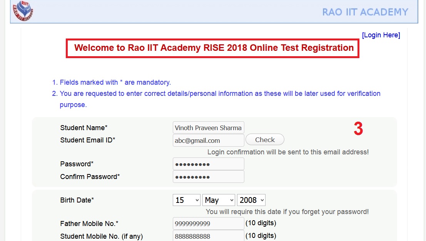Click the login confirmation email notice text
Screen dimensions: 426x241
tap(288, 152)
